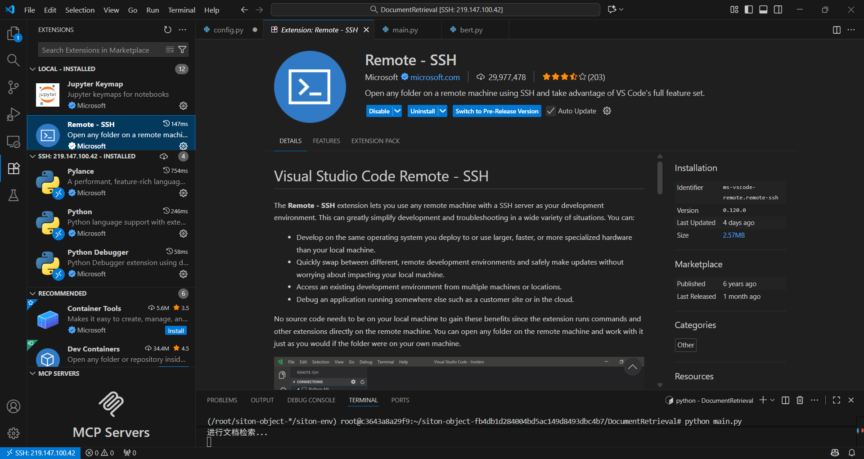Open Extensions view more actions menu
The width and height of the screenshot is (864, 459).
(182, 30)
